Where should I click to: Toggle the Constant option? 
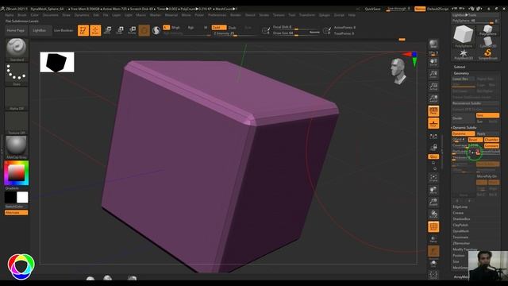[x=491, y=145]
